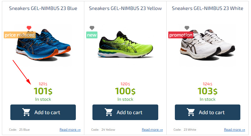Click the green 'new' badge

(x=92, y=35)
